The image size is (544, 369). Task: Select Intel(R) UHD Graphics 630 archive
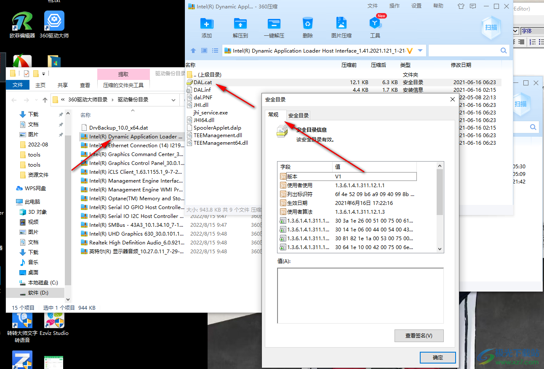[x=131, y=234]
